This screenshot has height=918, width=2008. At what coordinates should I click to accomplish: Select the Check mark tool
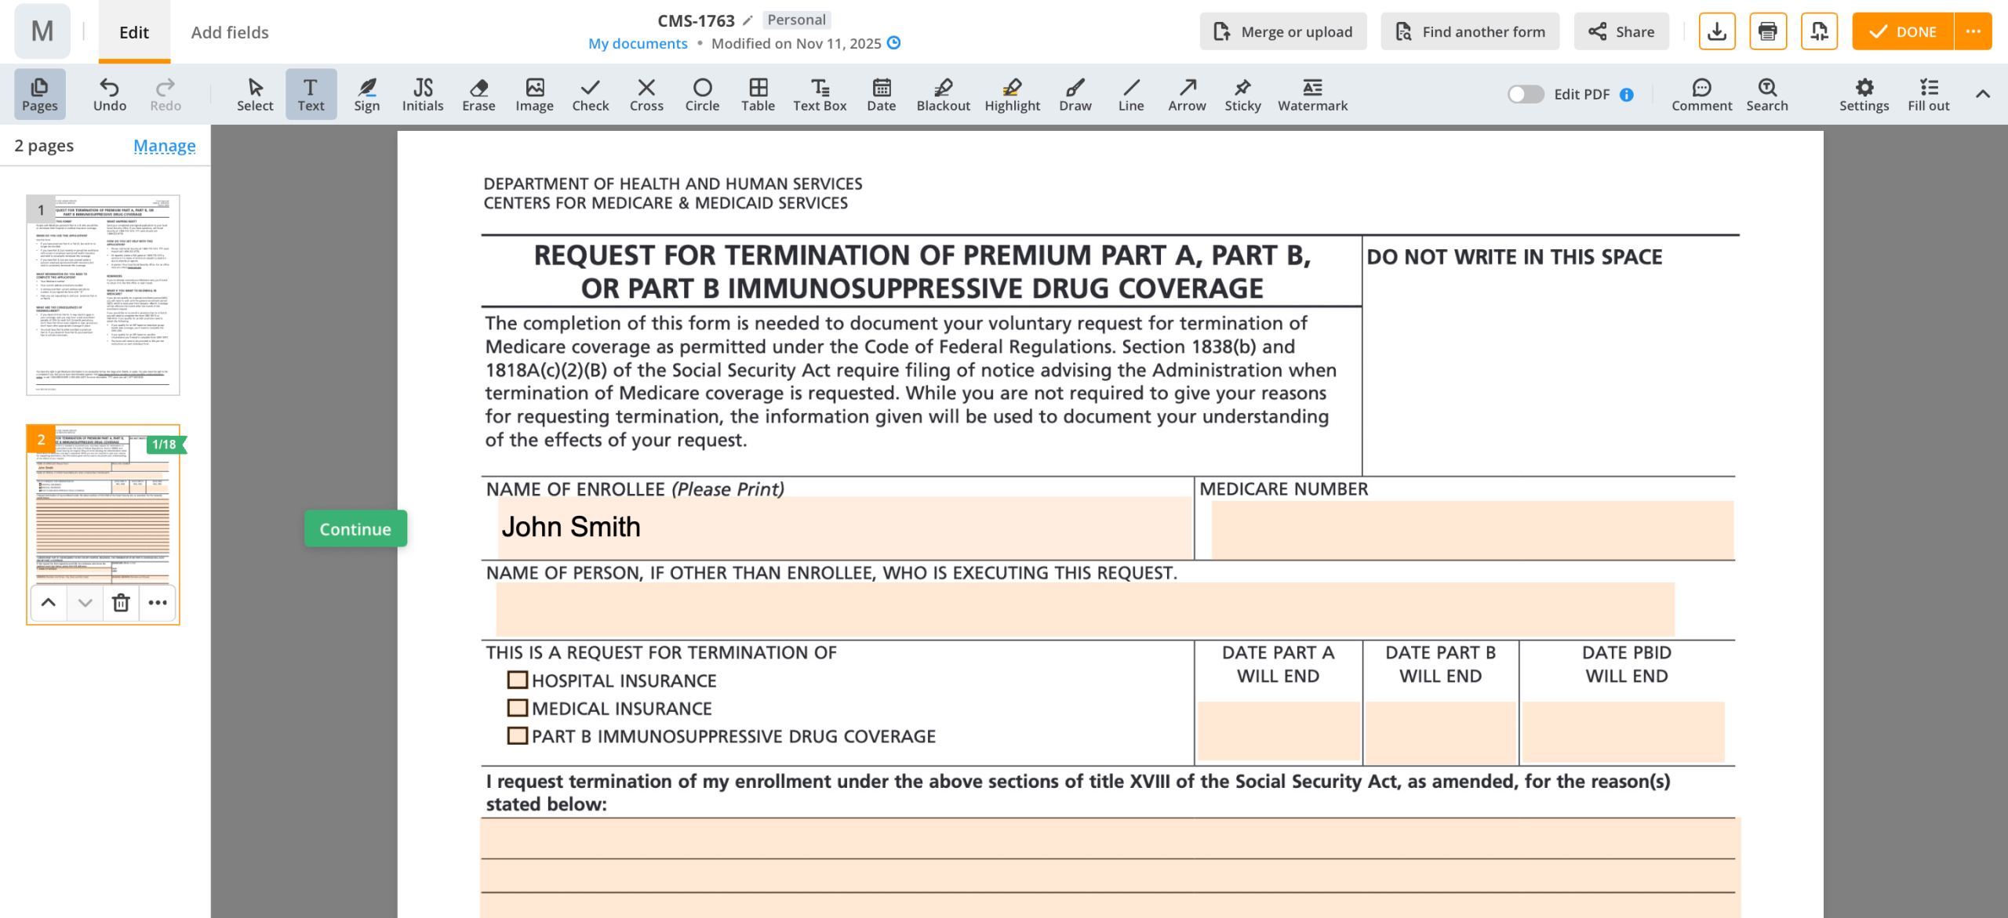click(590, 94)
